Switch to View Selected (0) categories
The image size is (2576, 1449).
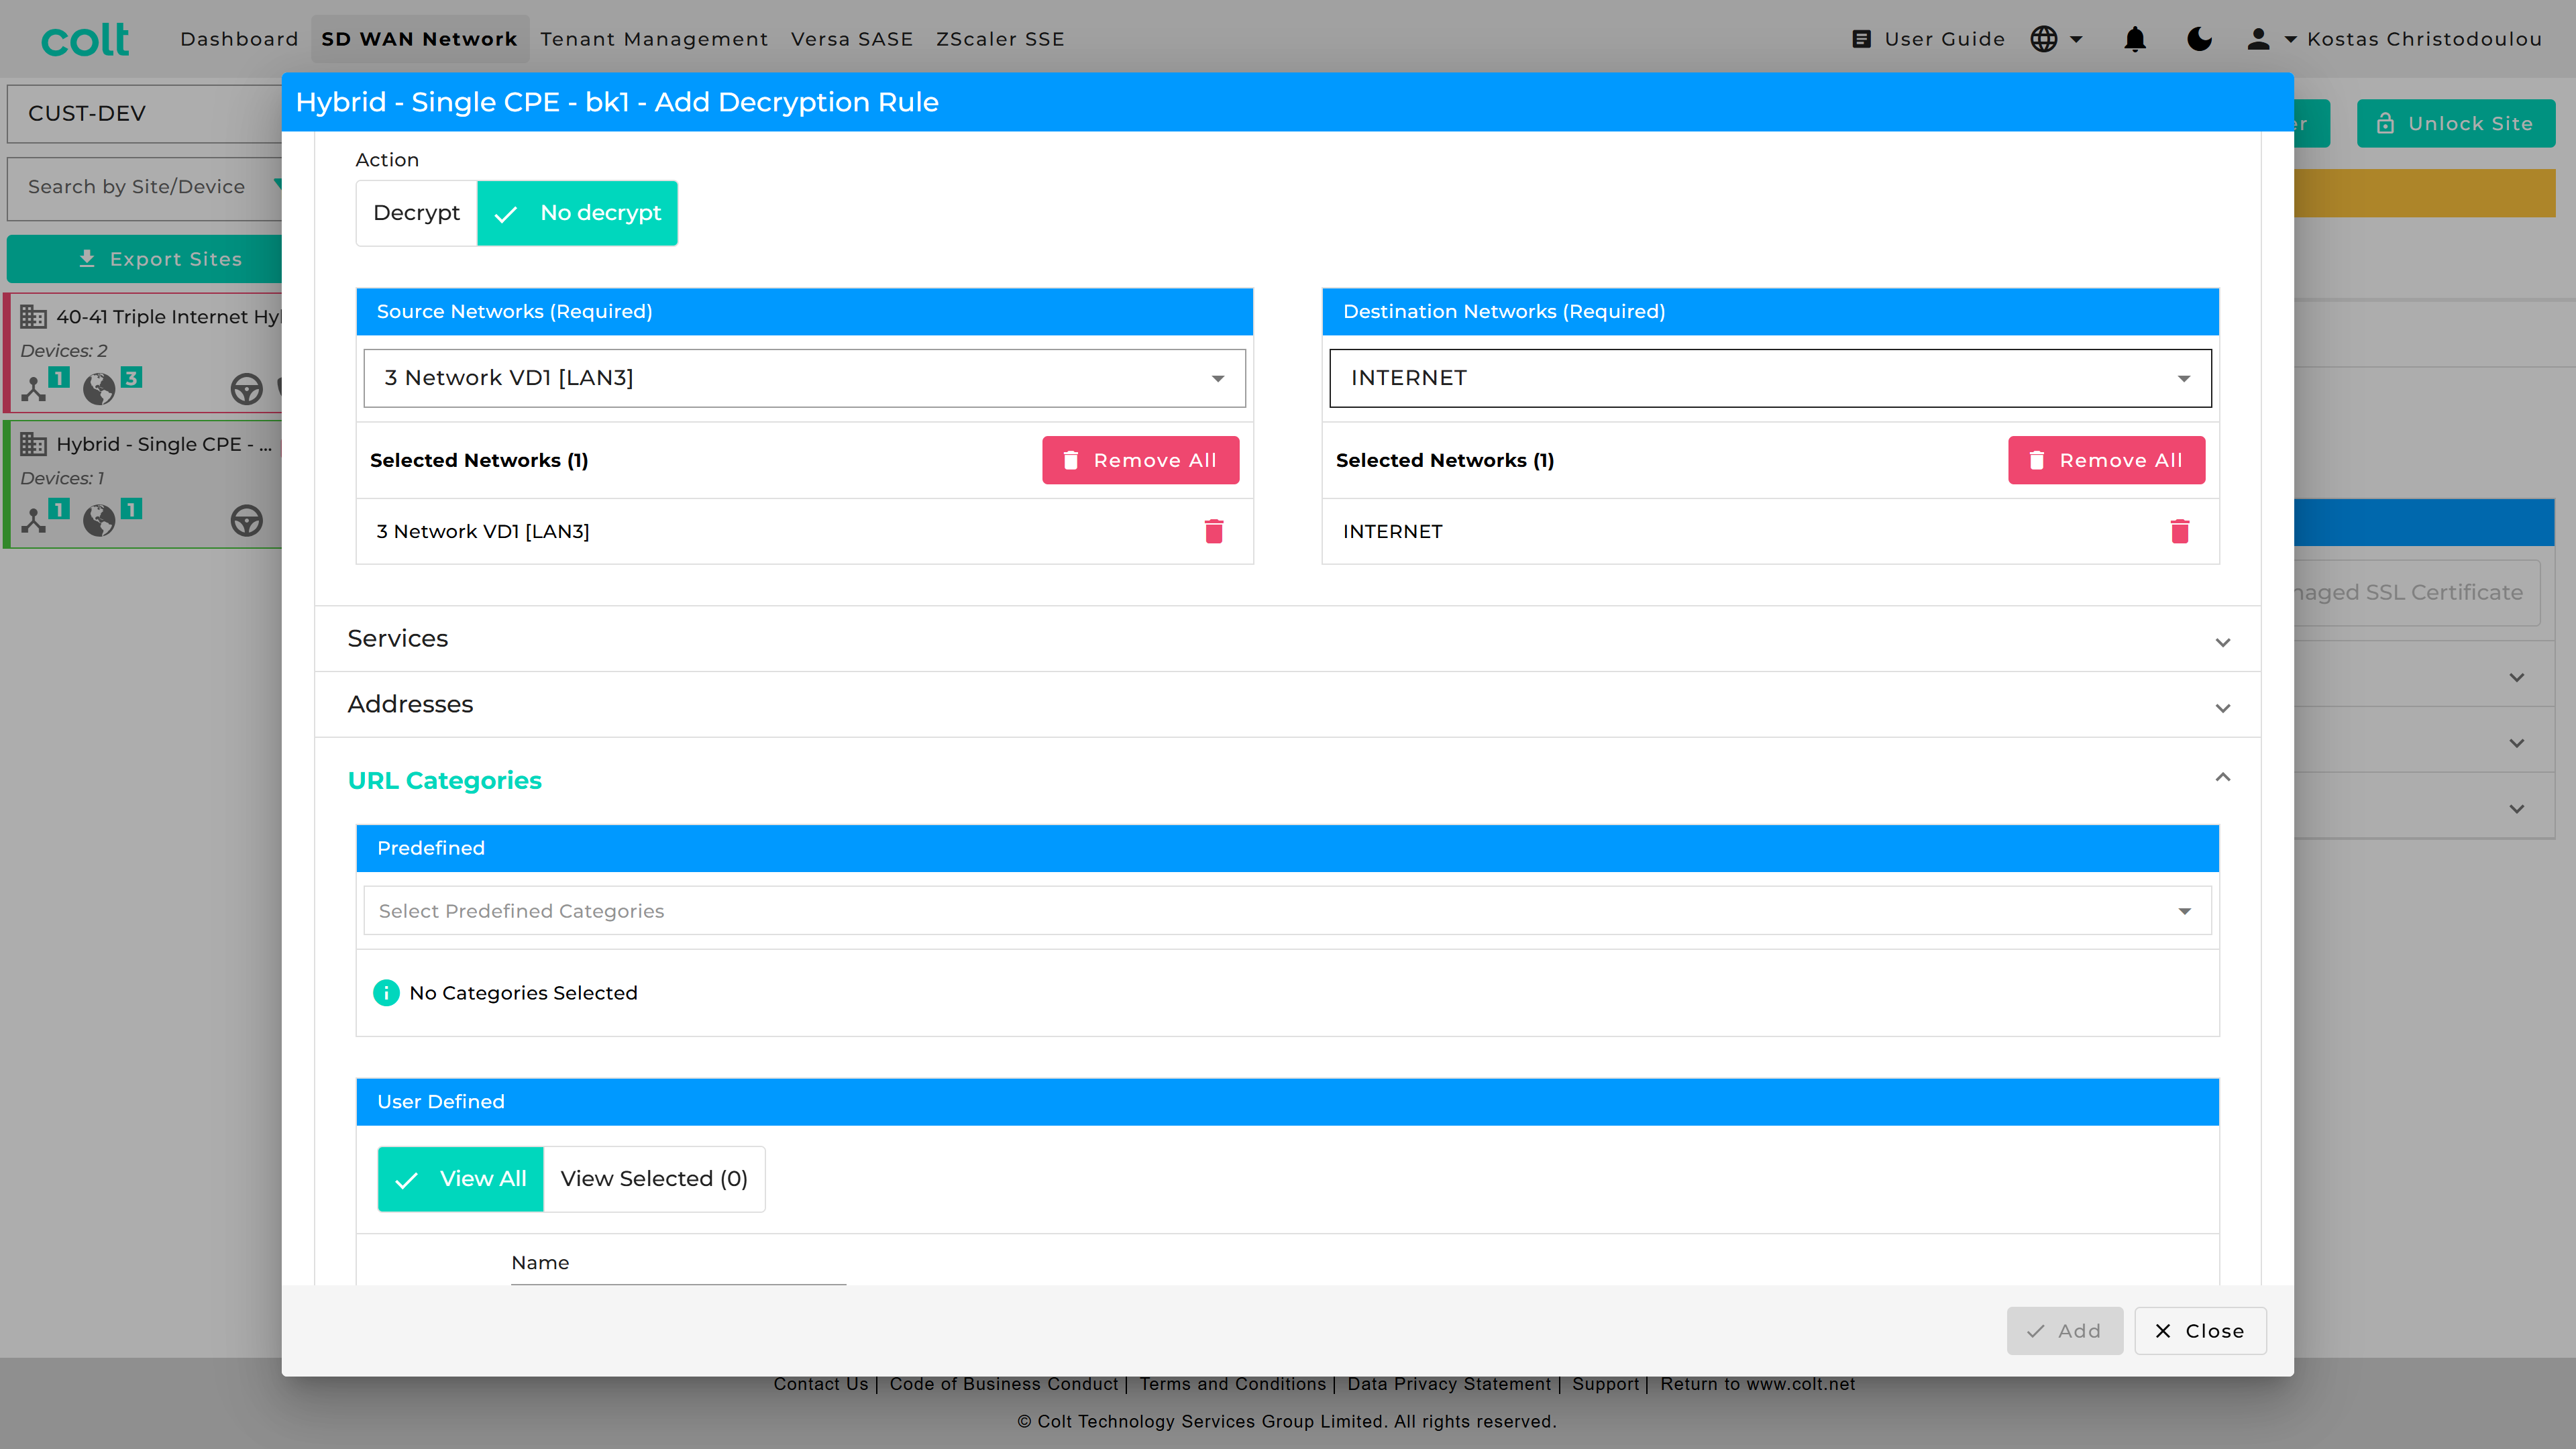coord(654,1179)
